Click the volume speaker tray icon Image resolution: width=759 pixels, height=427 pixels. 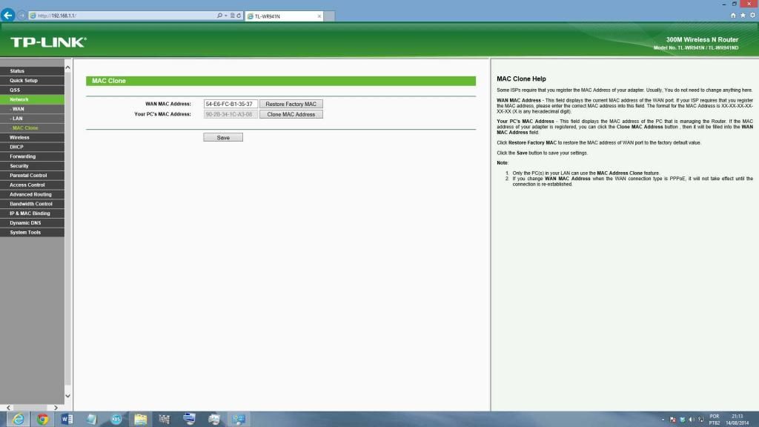click(692, 420)
